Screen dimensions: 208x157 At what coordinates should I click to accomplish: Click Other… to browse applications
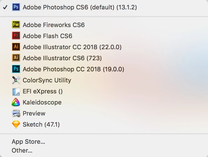(22, 151)
